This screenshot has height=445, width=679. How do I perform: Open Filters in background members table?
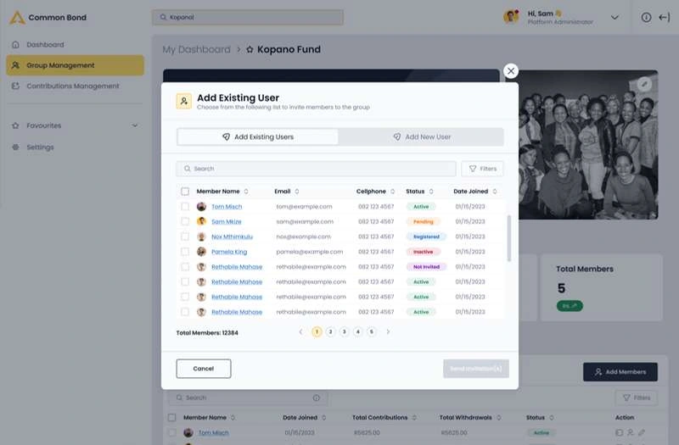tap(636, 398)
